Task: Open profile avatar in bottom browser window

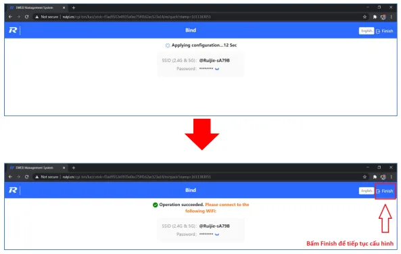Action: point(383,177)
